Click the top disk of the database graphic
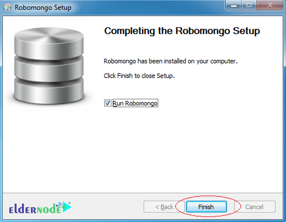 [49, 44]
